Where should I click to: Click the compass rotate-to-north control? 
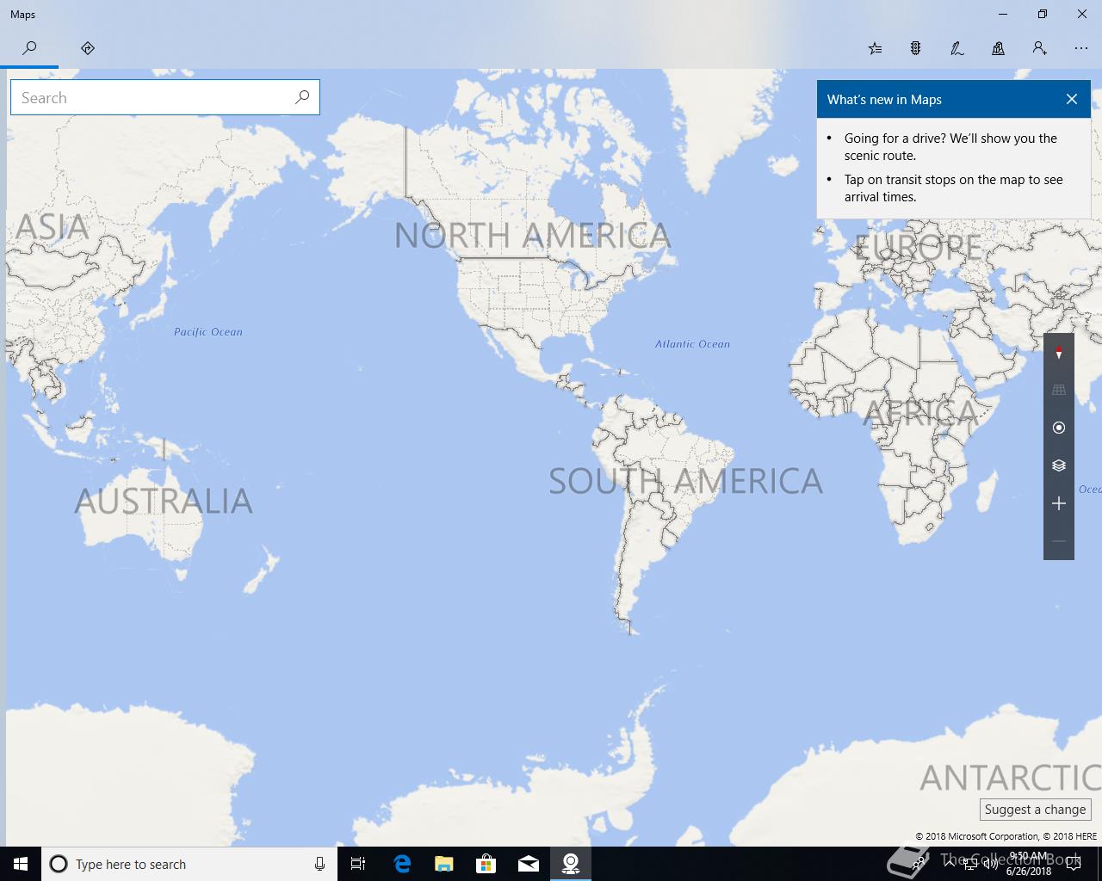pos(1059,353)
